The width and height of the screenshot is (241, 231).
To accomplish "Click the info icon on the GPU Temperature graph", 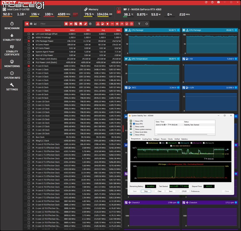I will click(178, 59).
